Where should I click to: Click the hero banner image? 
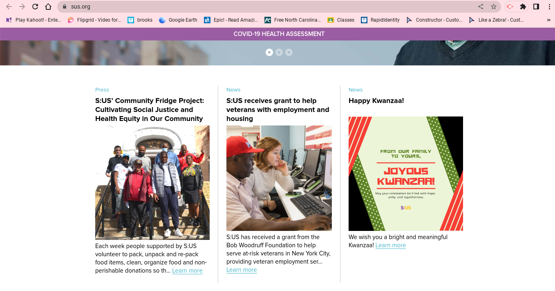pyautogui.click(x=277, y=53)
